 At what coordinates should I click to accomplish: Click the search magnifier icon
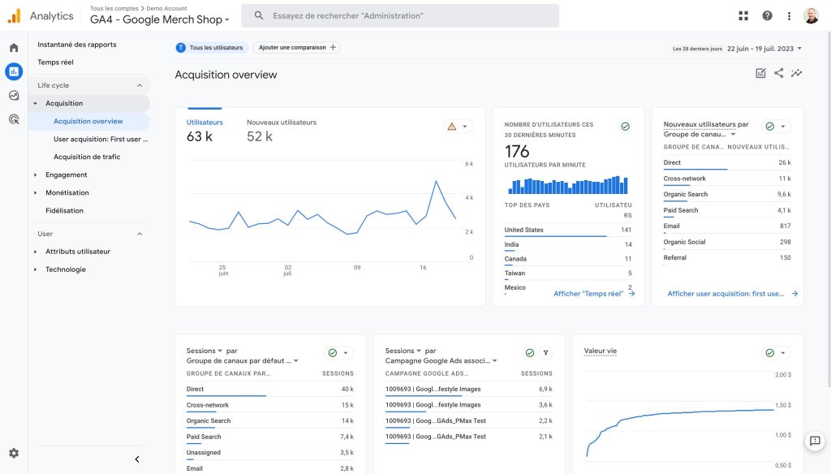[259, 16]
